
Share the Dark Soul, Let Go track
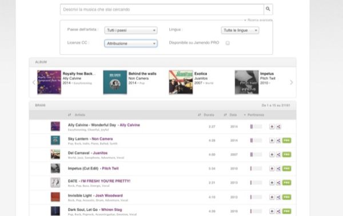[278, 211]
